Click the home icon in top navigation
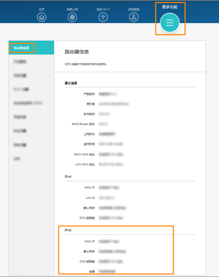This screenshot has width=219, height=277. coord(42,17)
